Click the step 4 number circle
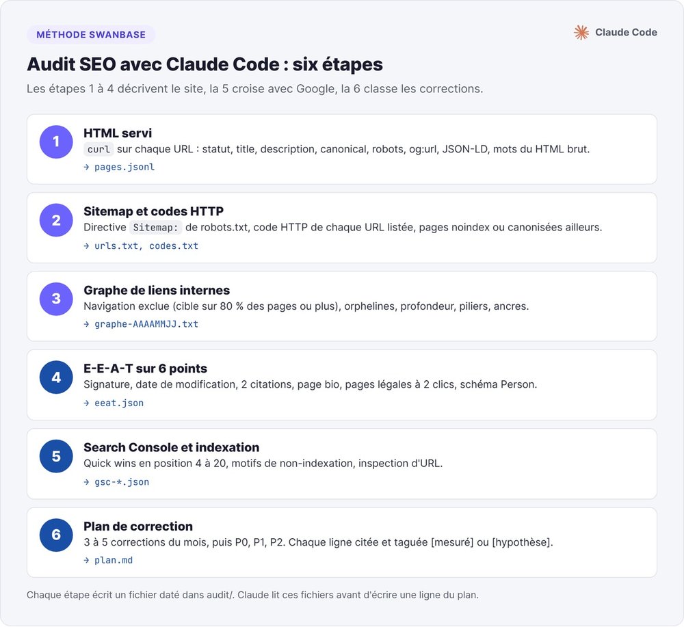The image size is (684, 627). tap(56, 377)
